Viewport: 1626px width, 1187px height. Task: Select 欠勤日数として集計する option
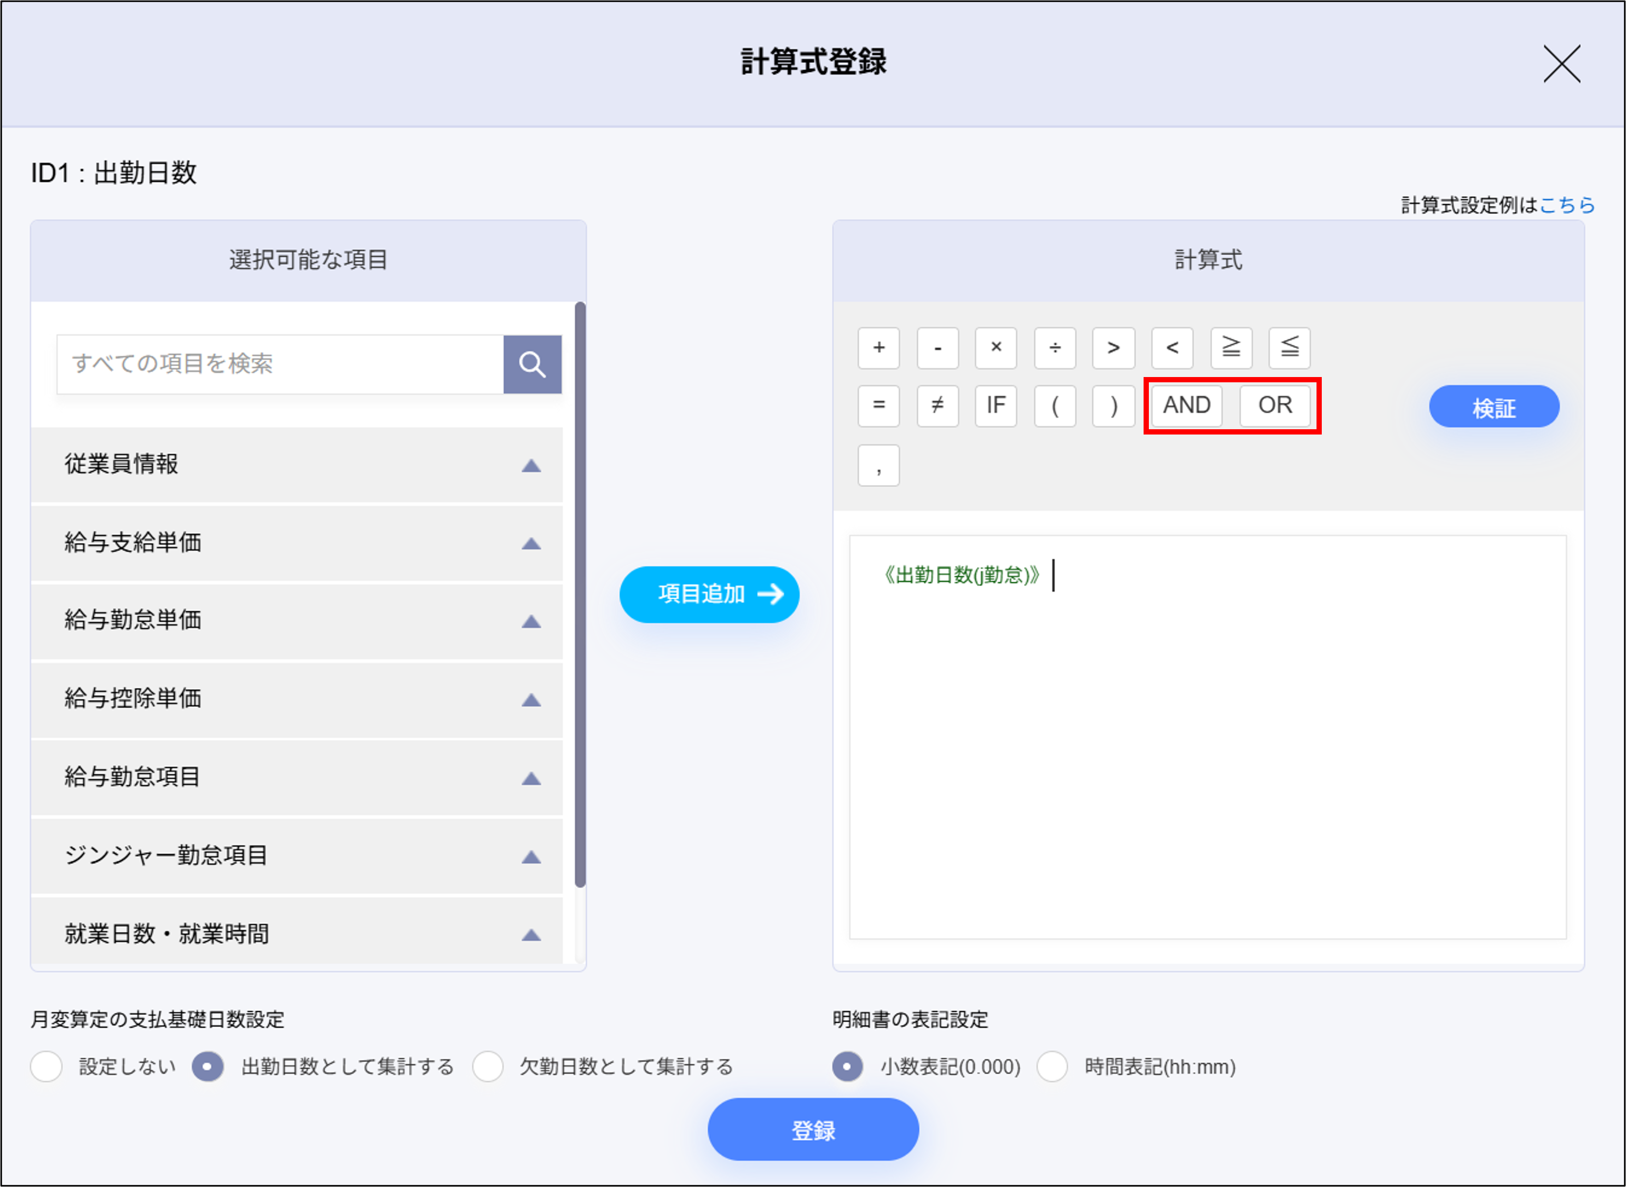point(488,1067)
